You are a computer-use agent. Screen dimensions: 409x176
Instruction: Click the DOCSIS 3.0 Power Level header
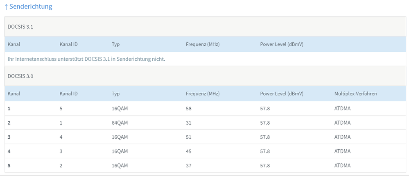point(282,94)
